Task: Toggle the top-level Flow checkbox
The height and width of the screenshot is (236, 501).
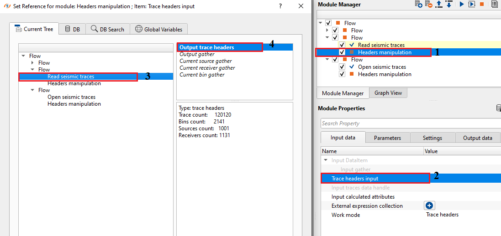Action: pos(328,23)
